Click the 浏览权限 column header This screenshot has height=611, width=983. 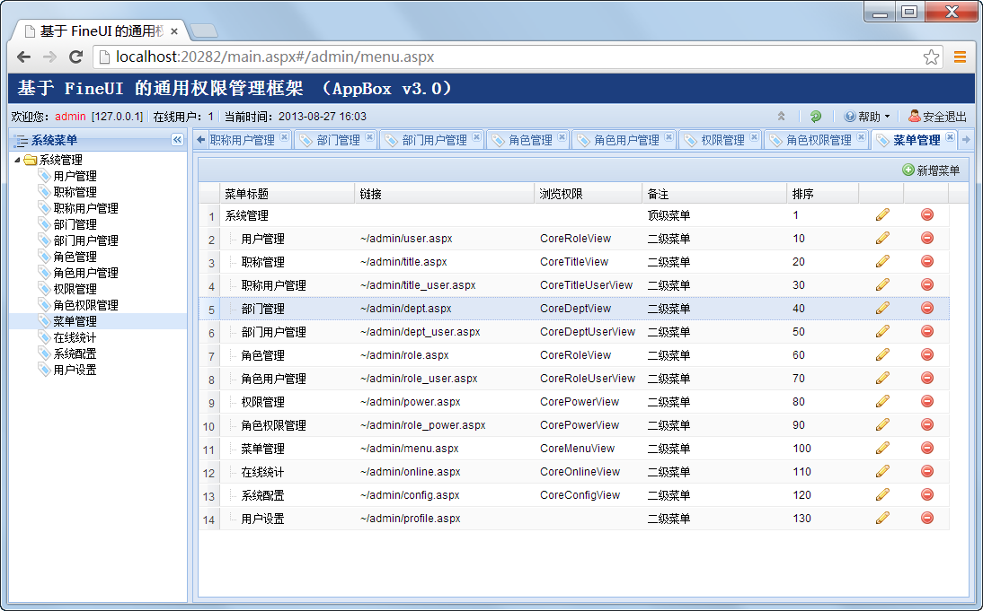click(589, 194)
